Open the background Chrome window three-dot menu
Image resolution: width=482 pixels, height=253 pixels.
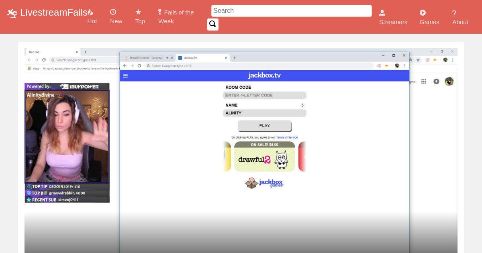453,60
